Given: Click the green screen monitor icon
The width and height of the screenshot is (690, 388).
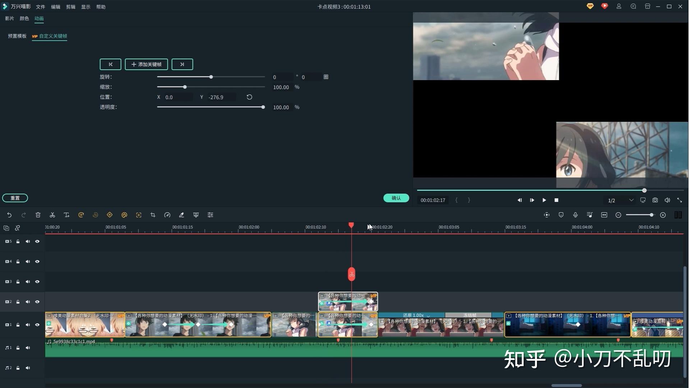Looking at the screenshot, I should point(196,215).
